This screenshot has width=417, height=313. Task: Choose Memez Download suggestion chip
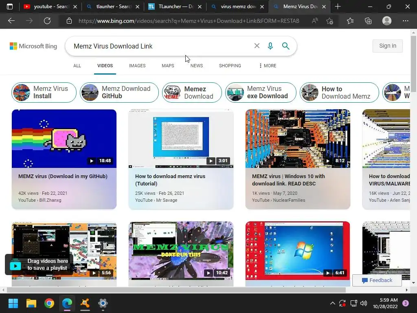pos(192,93)
